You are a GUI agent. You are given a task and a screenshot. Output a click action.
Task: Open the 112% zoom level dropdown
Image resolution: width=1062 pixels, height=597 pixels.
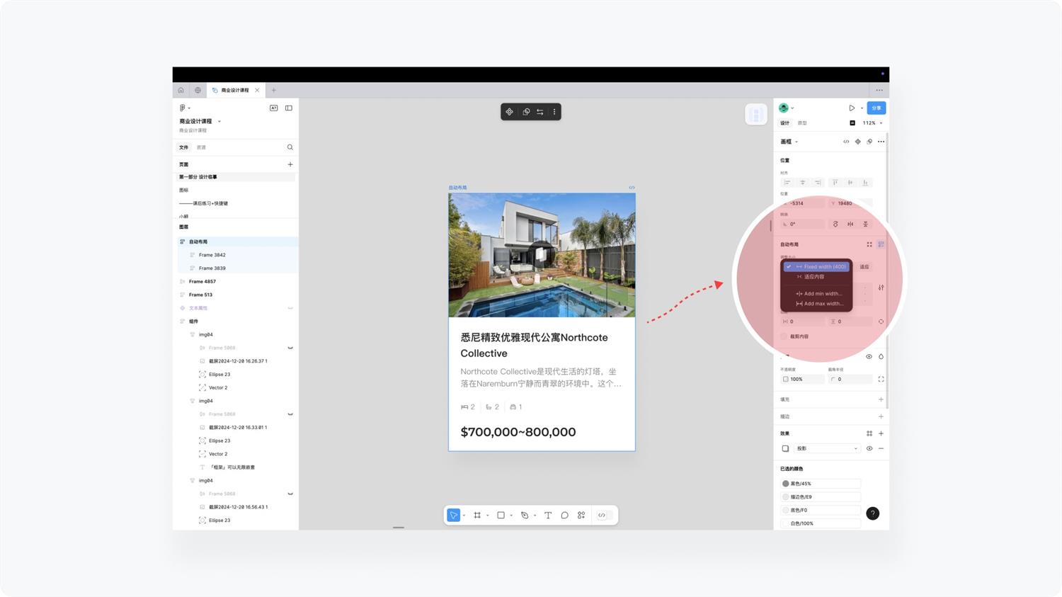(871, 123)
